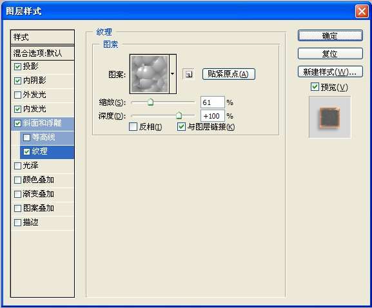Uncheck 与图层链接 link with layer
Screen dimensions: 372x308
tap(181, 126)
